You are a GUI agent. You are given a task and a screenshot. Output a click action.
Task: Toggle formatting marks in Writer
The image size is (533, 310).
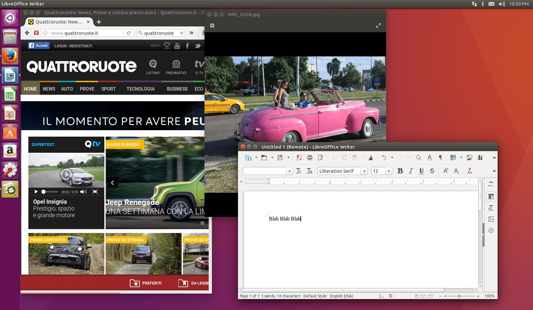click(x=440, y=158)
